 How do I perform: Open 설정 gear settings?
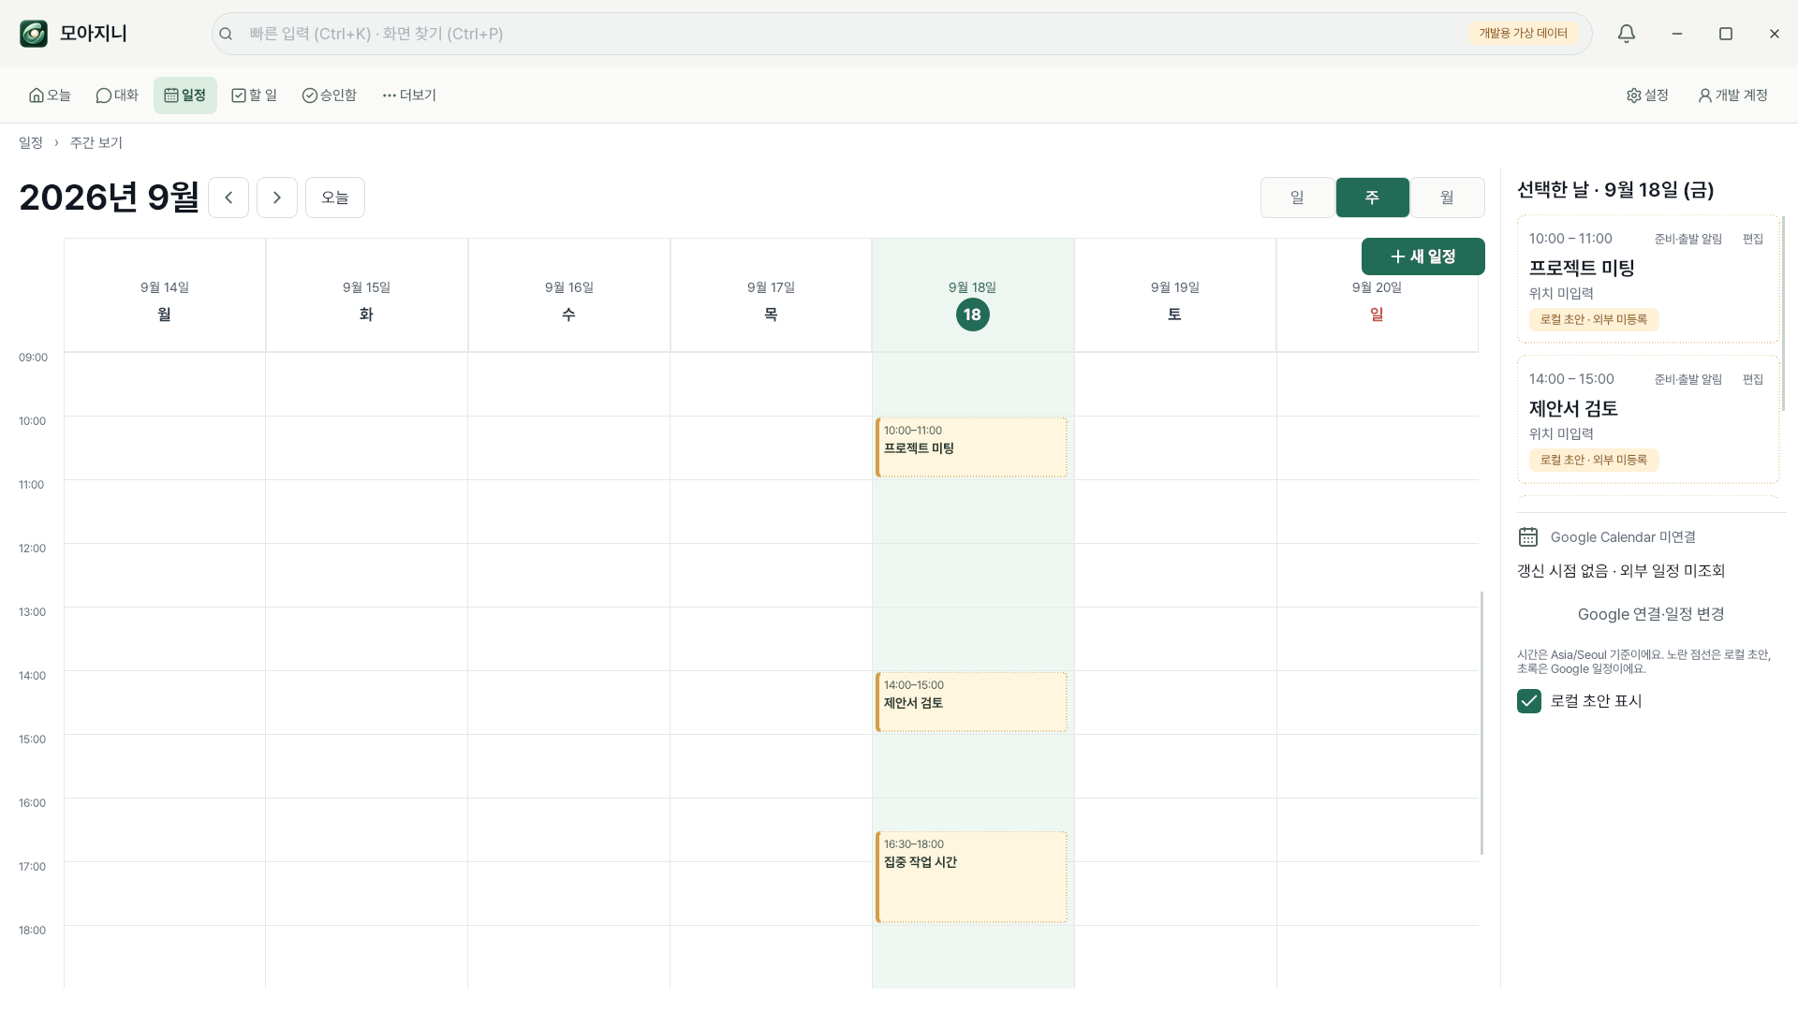point(1648,95)
